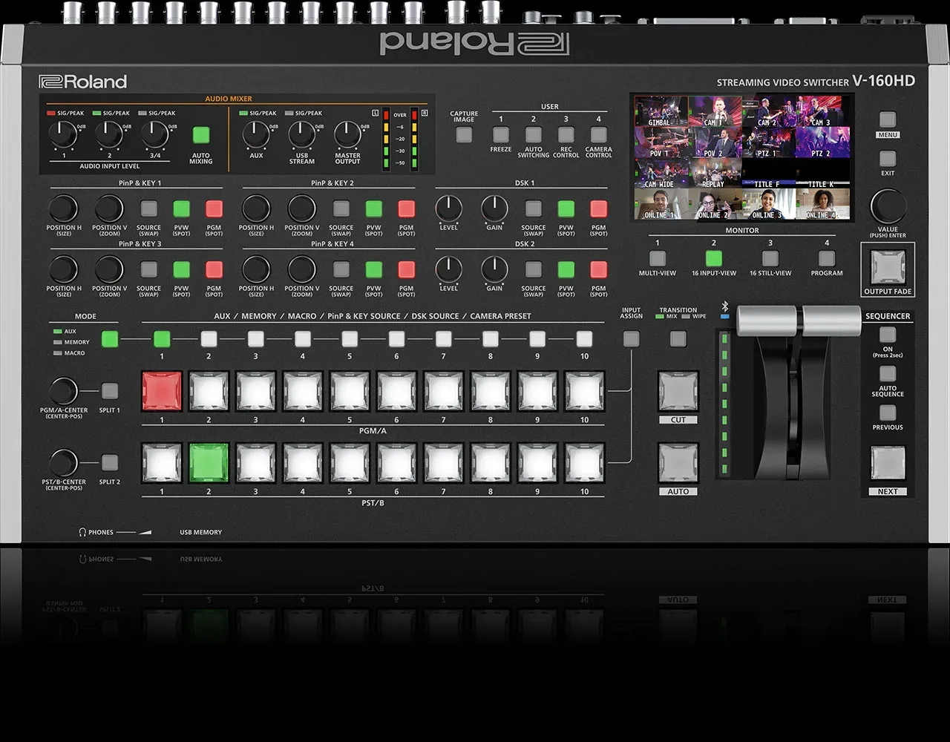
Task: Toggle the SPLIT 2 button
Action: click(110, 463)
